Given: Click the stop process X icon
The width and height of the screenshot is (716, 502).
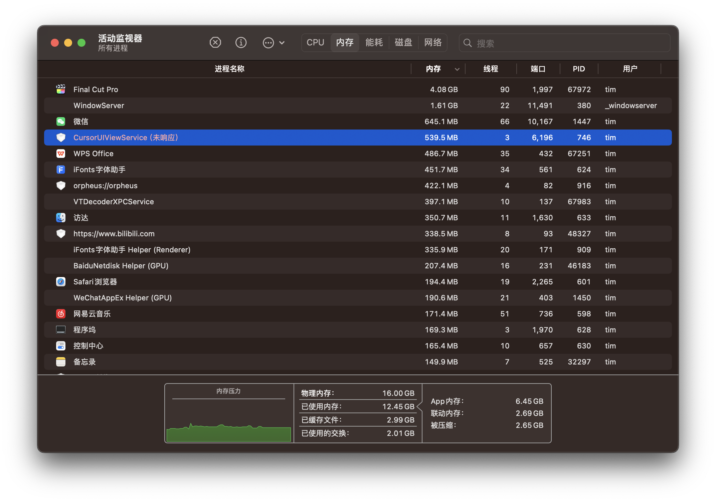Looking at the screenshot, I should pos(215,43).
